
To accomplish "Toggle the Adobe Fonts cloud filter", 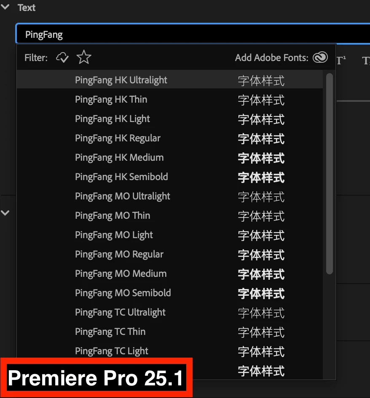I will tap(62, 58).
